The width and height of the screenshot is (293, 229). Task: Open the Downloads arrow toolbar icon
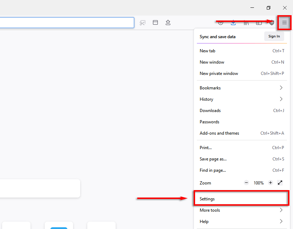pos(233,23)
